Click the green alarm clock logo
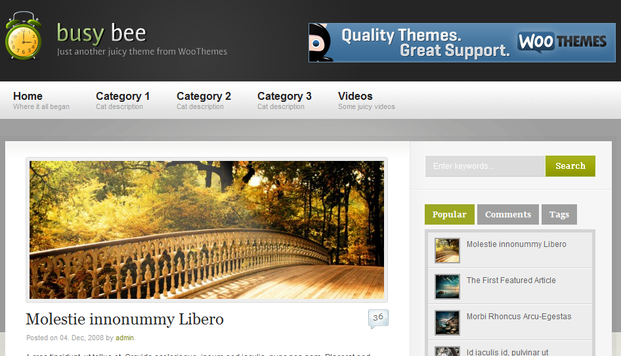Screen dimensions: 621x356 pos(24,35)
